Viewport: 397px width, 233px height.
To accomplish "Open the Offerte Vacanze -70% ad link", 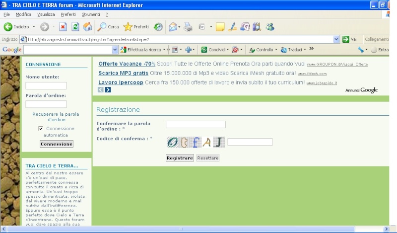I will pyautogui.click(x=127, y=64).
